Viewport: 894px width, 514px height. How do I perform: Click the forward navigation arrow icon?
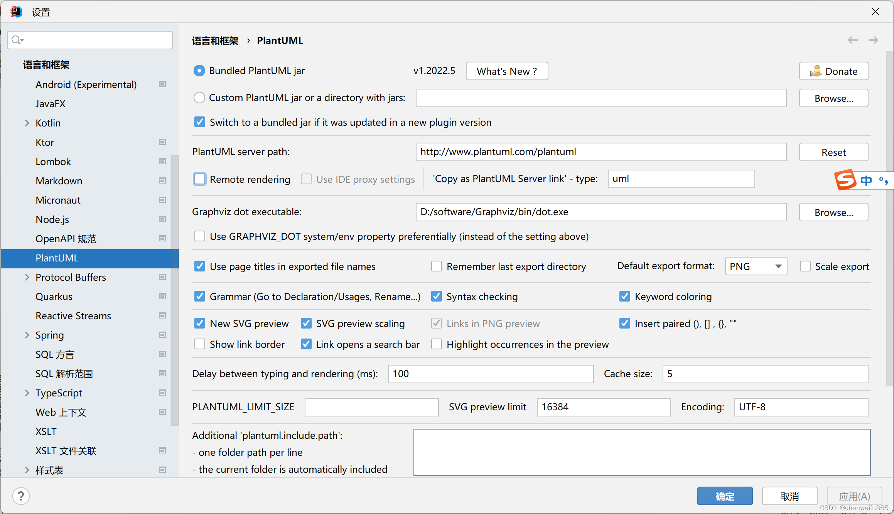pos(873,40)
